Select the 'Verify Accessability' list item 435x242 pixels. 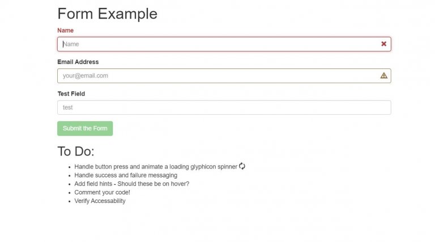coord(100,201)
